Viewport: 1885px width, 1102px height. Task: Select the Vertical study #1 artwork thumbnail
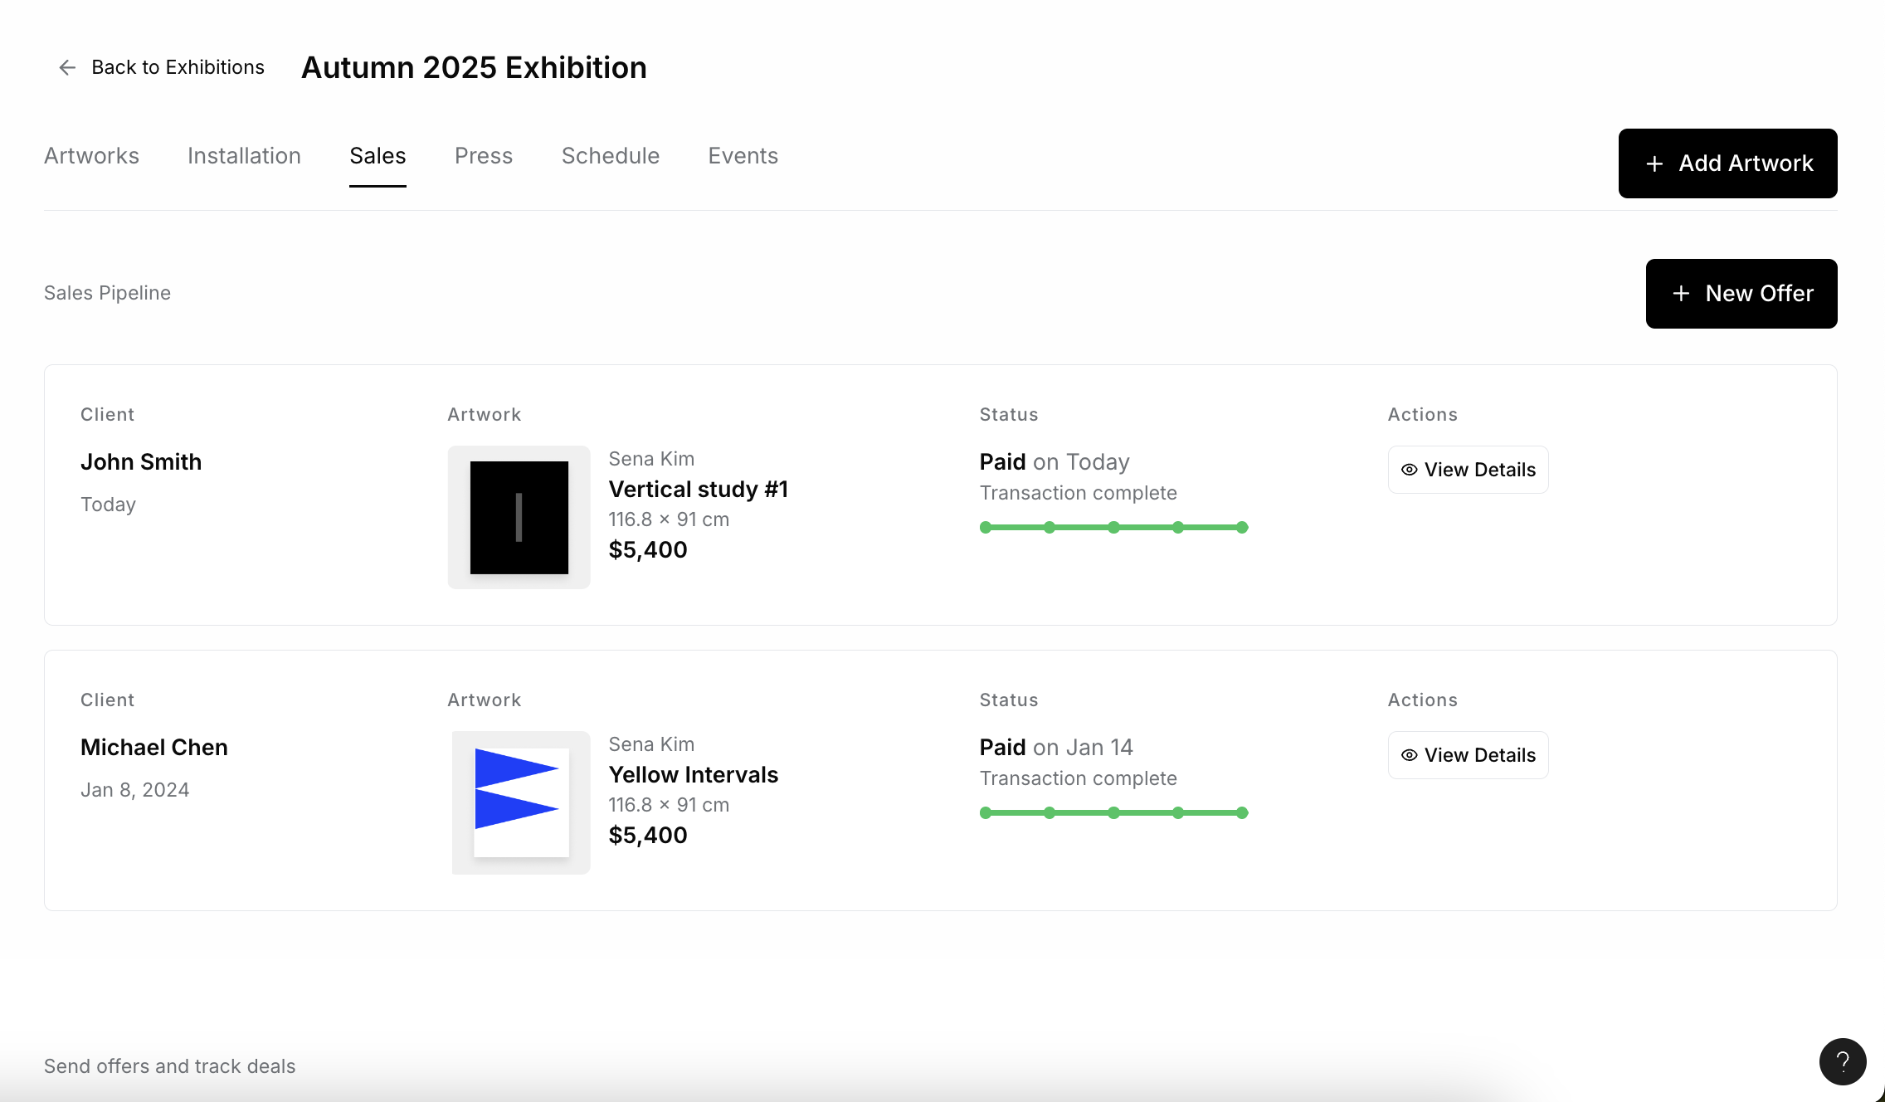(x=519, y=516)
